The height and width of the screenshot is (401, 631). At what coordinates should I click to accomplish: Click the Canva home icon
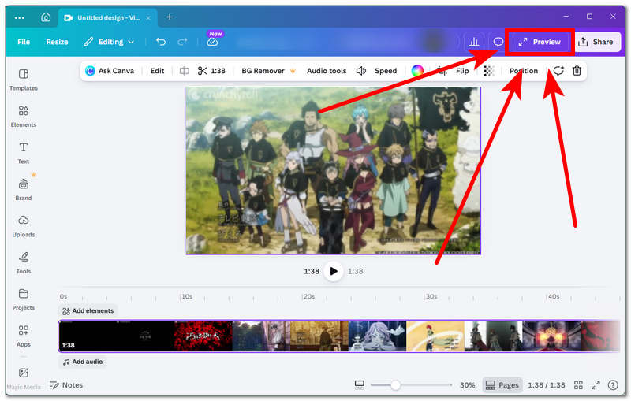pyautogui.click(x=46, y=17)
